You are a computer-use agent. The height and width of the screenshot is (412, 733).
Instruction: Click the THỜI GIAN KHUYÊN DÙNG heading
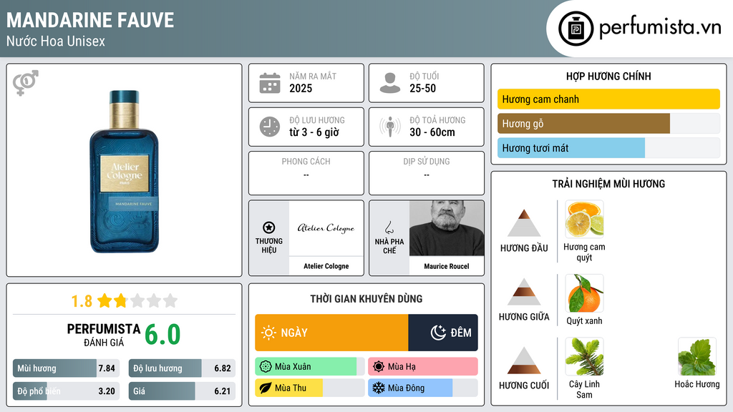pyautogui.click(x=366, y=299)
